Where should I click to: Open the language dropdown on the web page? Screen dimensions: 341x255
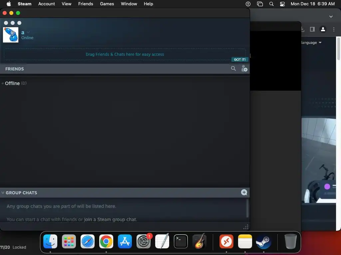click(x=311, y=42)
